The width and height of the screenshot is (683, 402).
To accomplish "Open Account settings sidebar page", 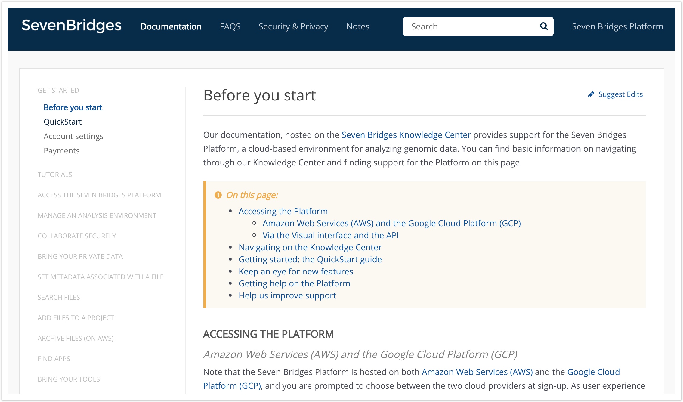I will coord(73,136).
